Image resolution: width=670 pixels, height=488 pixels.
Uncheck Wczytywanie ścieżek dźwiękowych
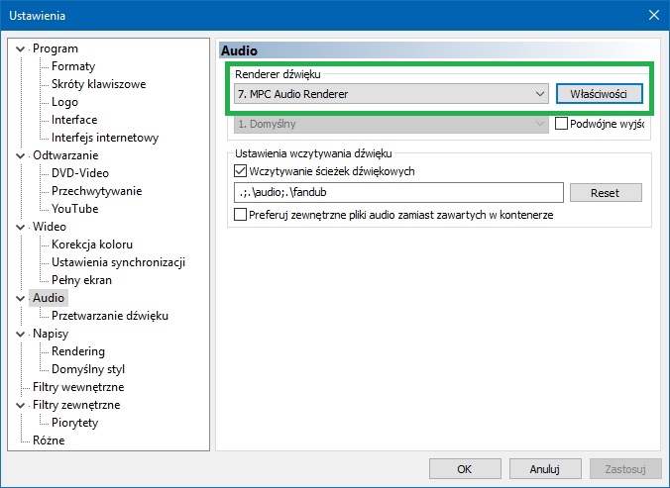[240, 171]
